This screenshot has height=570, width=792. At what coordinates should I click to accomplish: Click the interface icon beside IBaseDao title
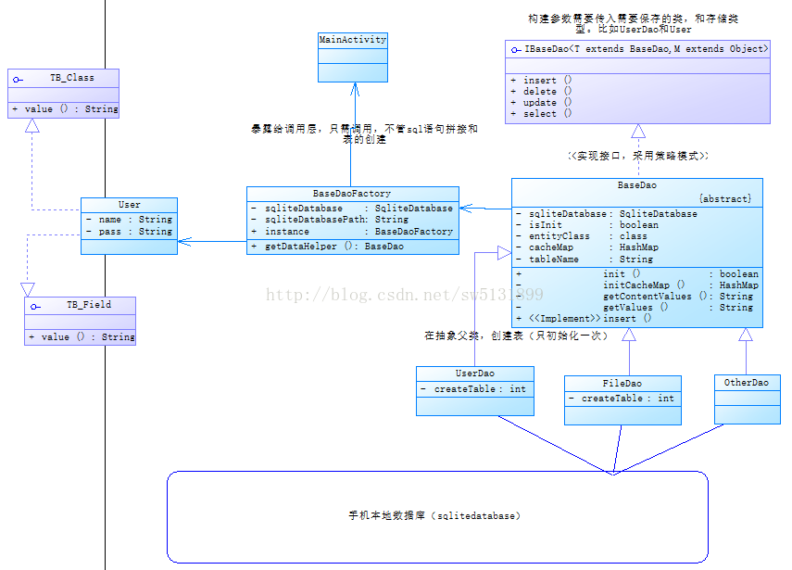(x=516, y=49)
